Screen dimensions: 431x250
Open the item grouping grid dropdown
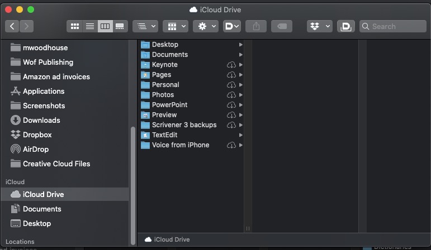click(x=176, y=26)
